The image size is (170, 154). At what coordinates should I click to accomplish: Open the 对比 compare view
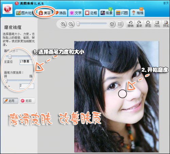[x=157, y=24]
